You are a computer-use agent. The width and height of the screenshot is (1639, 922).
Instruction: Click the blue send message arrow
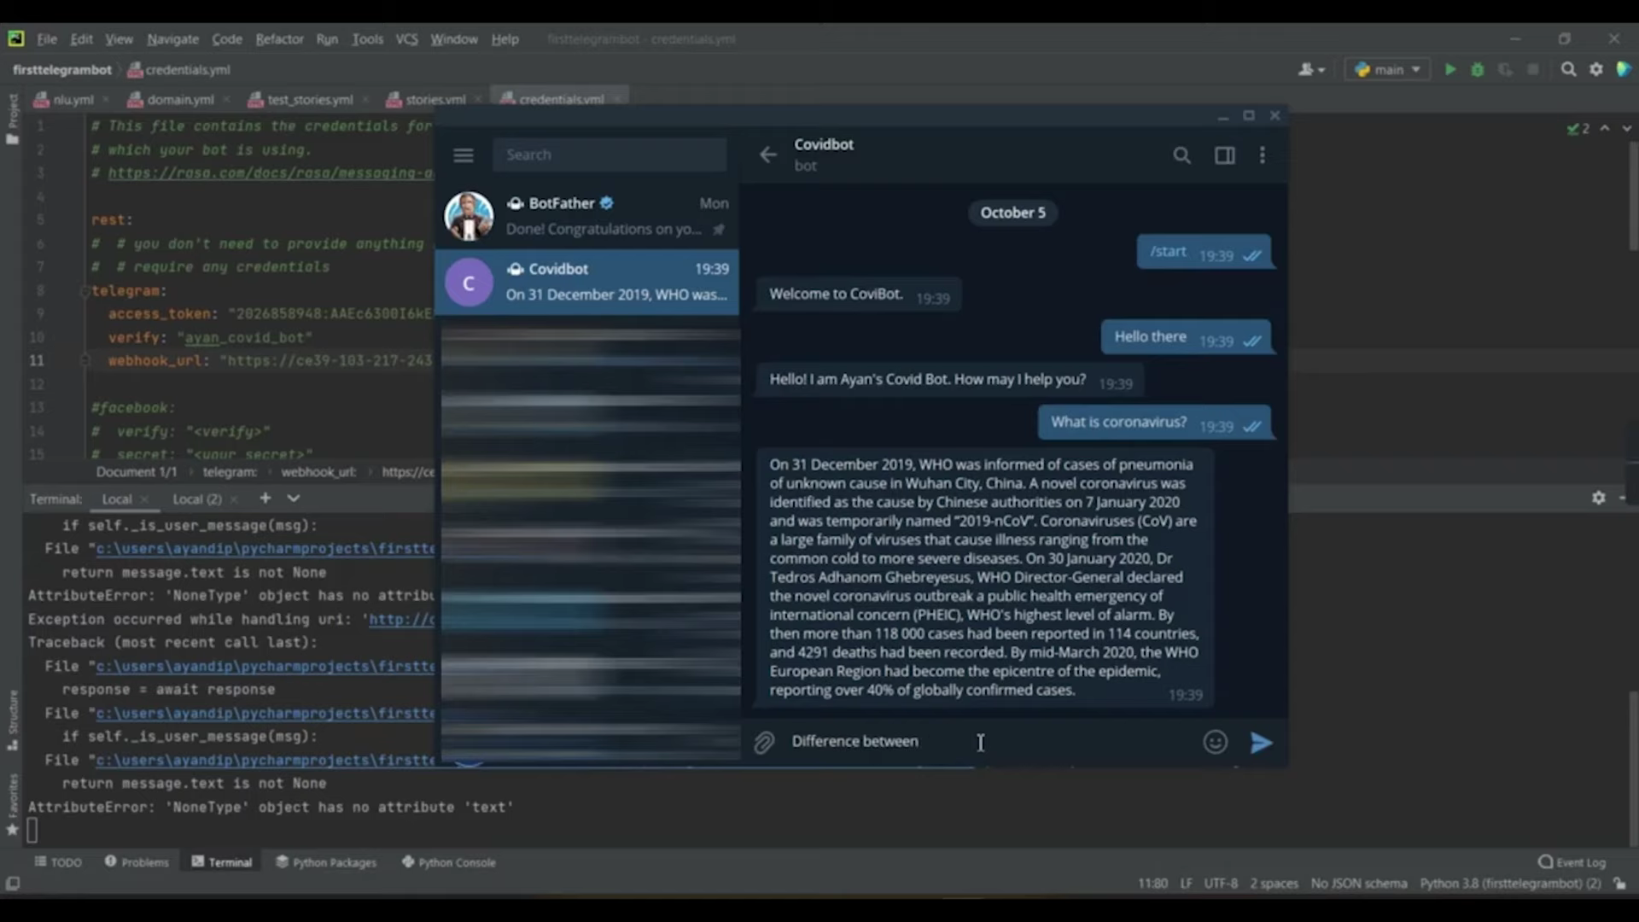[x=1261, y=743]
